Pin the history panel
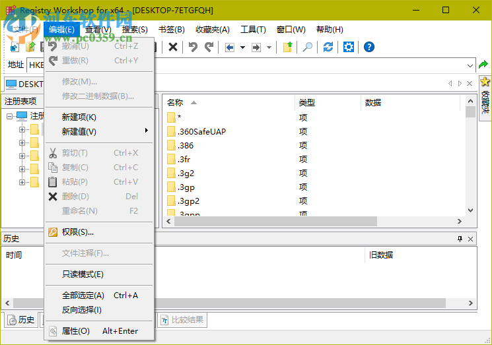 tap(460, 239)
